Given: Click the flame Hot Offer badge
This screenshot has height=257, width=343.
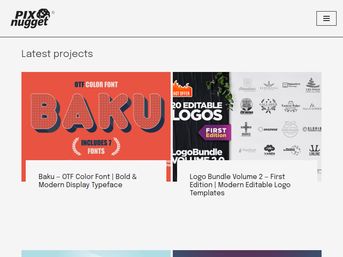Looking at the screenshot, I should pos(182,90).
